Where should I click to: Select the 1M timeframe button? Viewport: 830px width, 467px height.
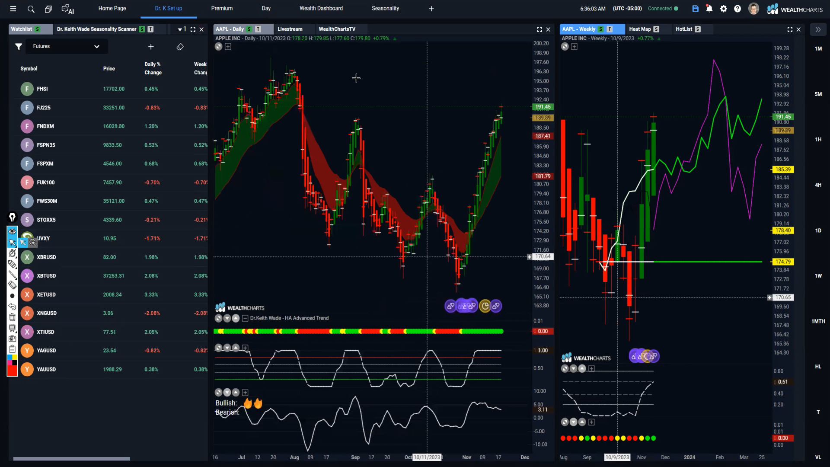coord(818,49)
